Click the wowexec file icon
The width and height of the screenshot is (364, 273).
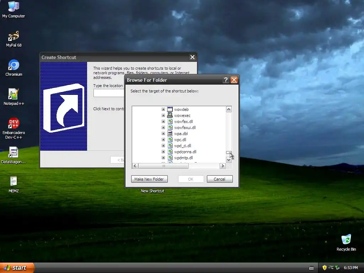tap(170, 116)
